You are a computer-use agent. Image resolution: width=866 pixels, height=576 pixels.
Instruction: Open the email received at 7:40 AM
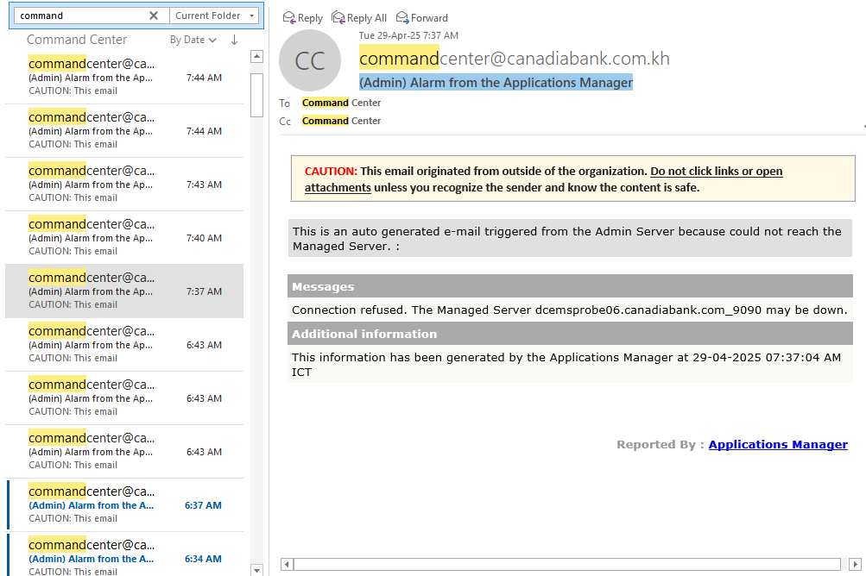125,238
